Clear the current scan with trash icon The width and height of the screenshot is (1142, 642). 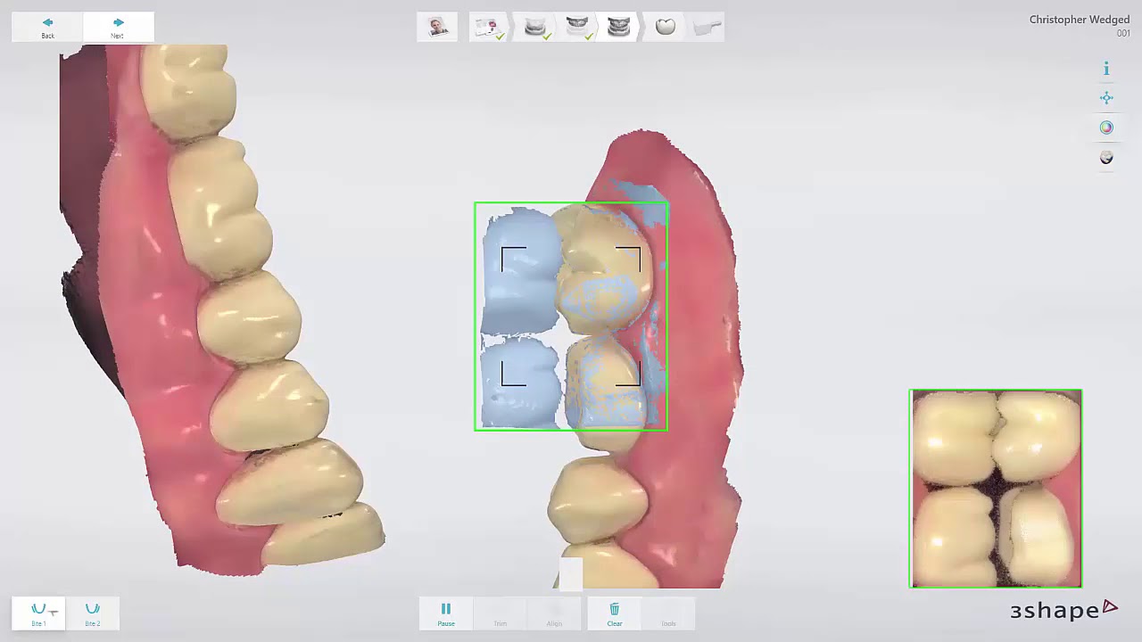point(614,613)
